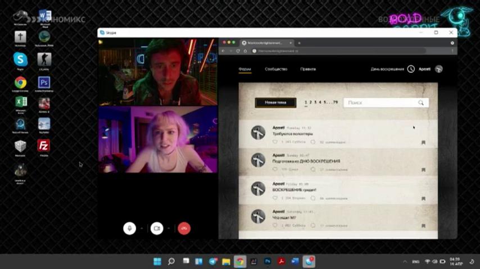This screenshot has height=269, width=480.
Task: Expand the microphone options arrow
Action: click(x=142, y=229)
